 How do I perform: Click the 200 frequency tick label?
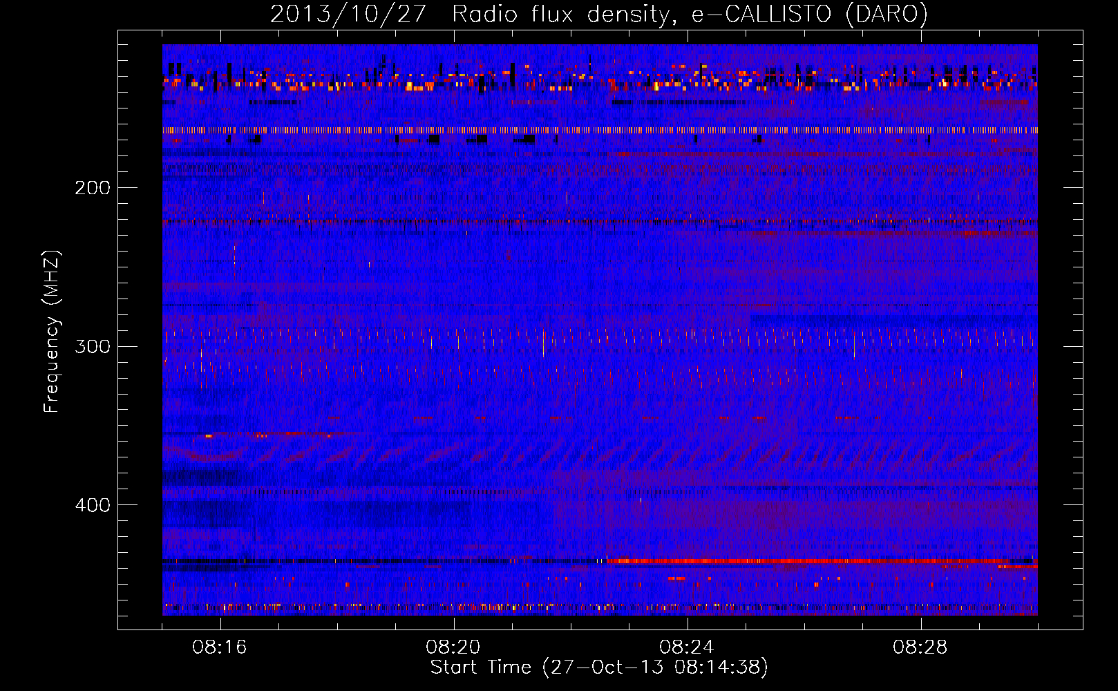93,188
